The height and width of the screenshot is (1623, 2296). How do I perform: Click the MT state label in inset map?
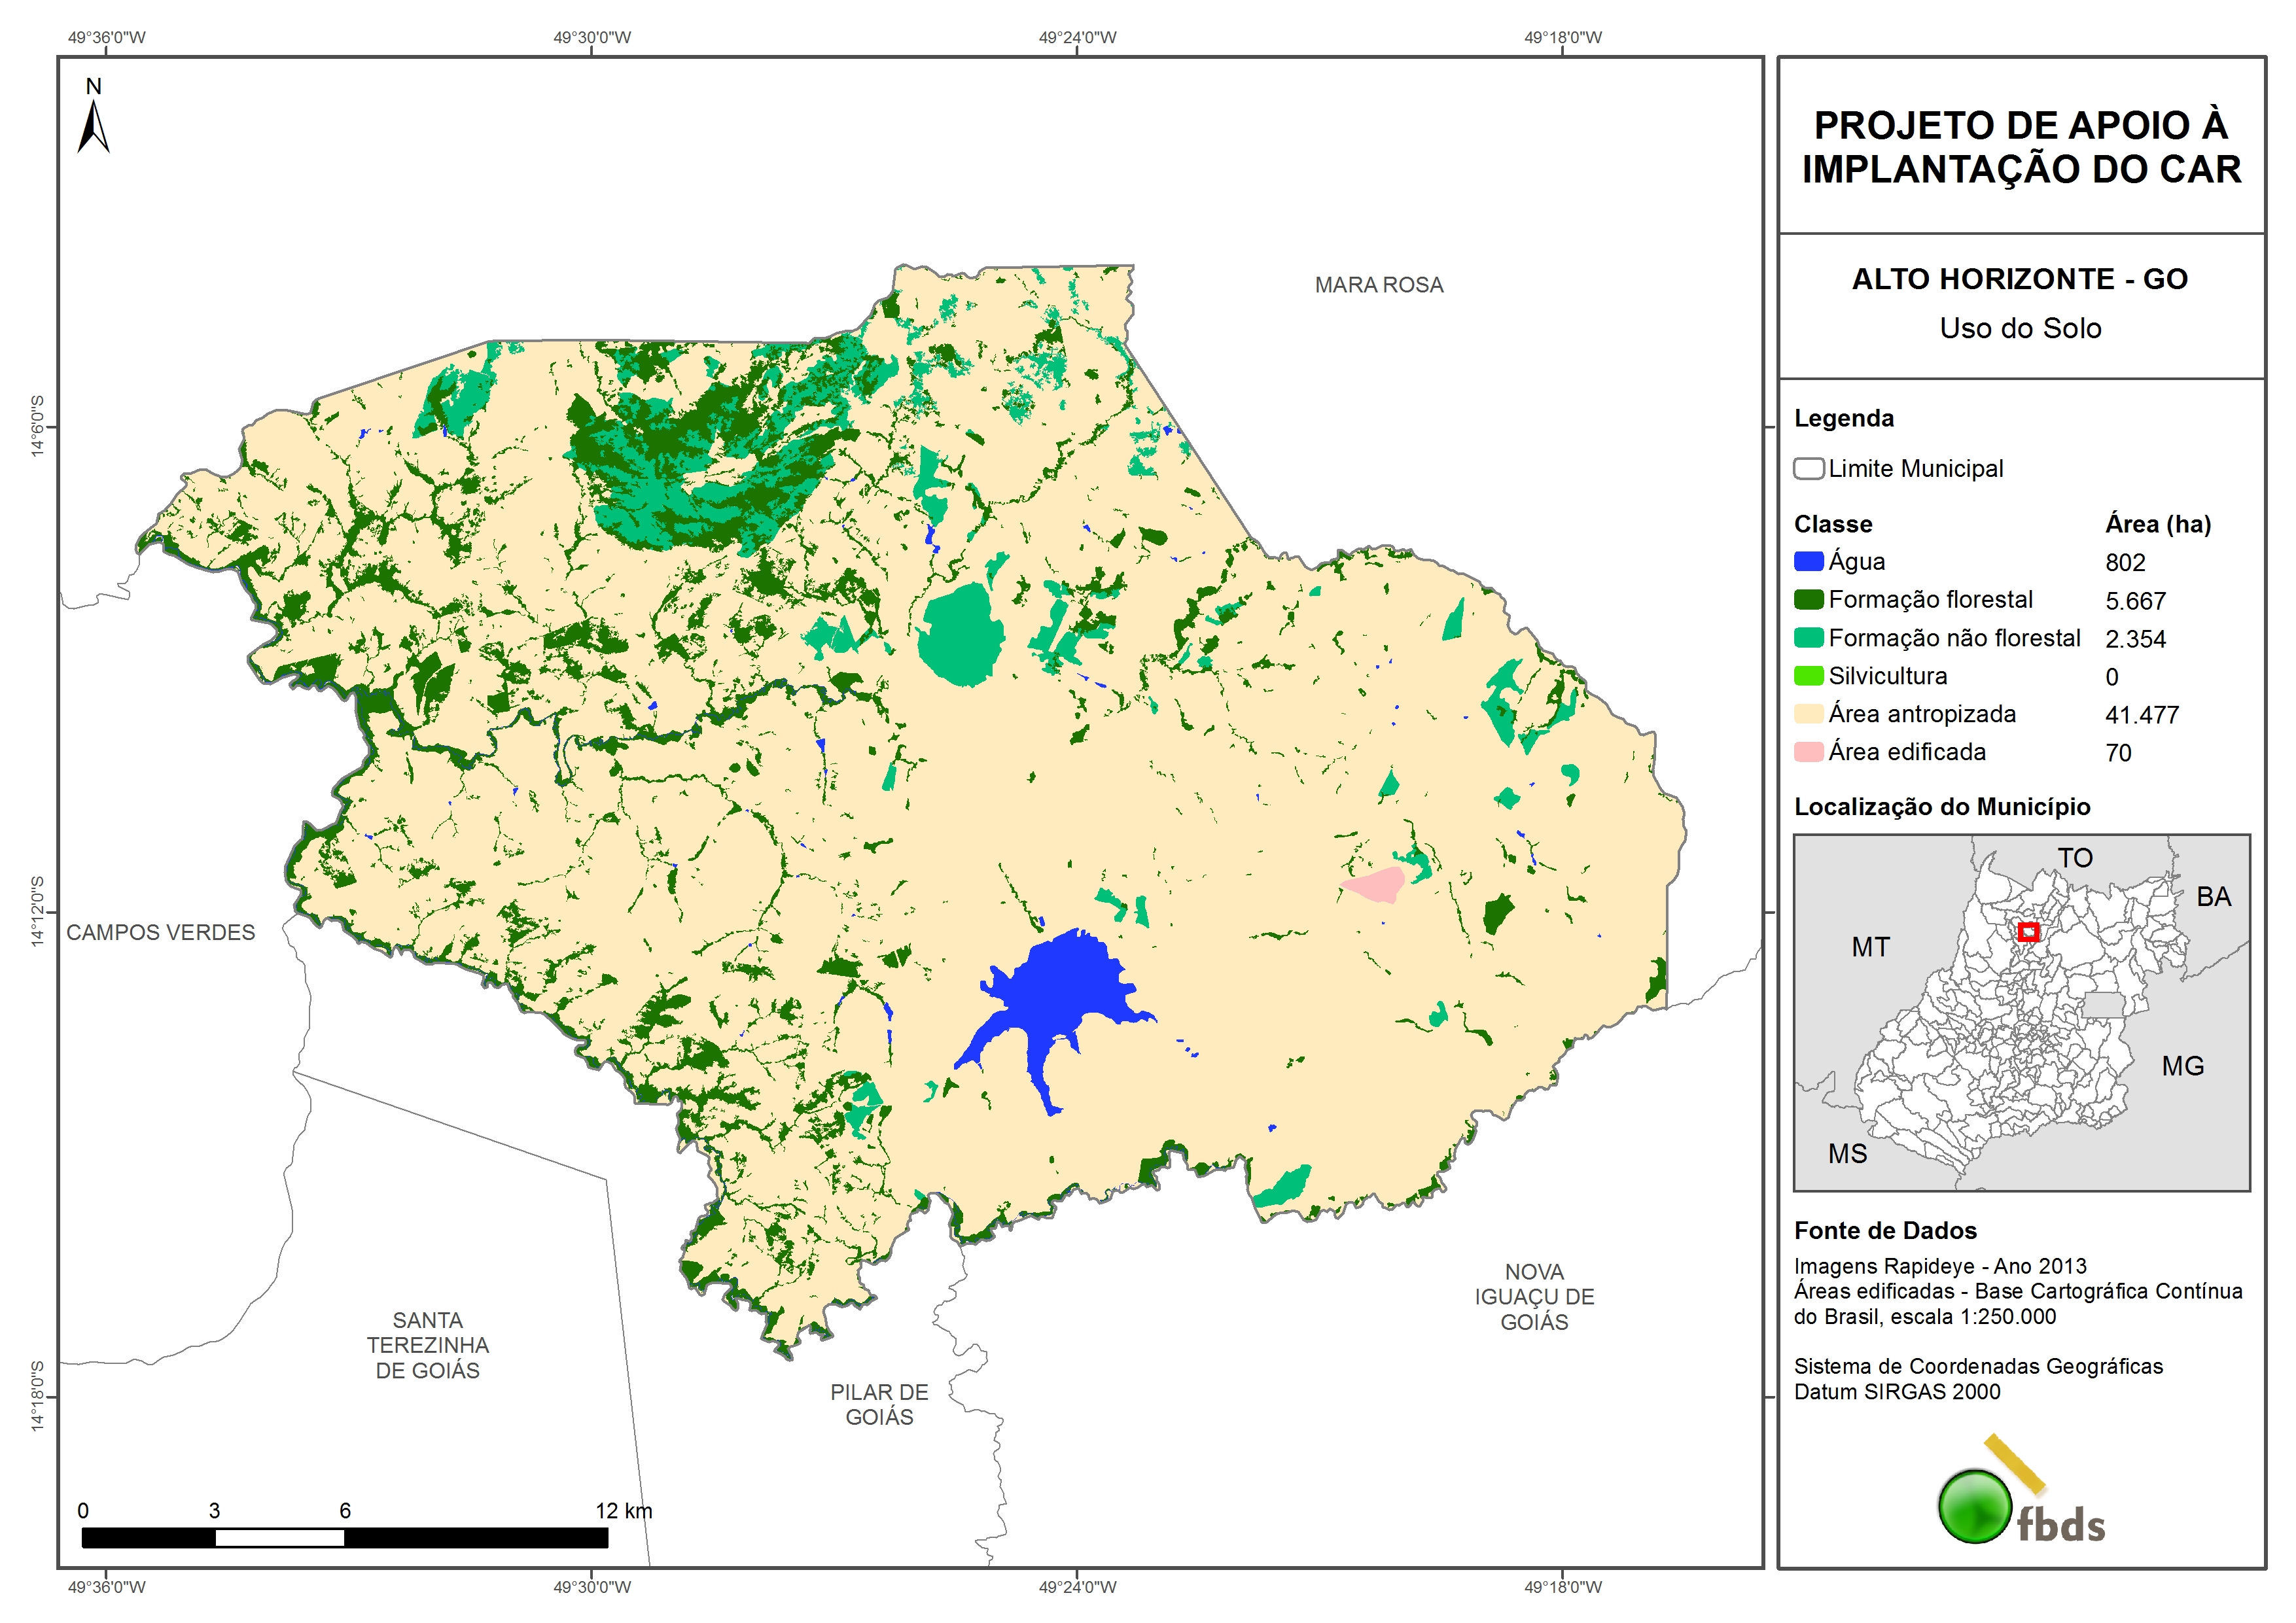click(1870, 947)
